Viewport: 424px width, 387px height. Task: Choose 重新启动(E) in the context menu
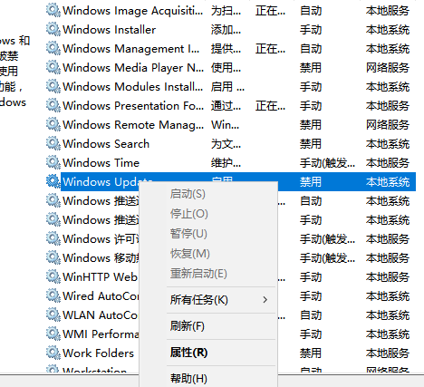pyautogui.click(x=198, y=274)
